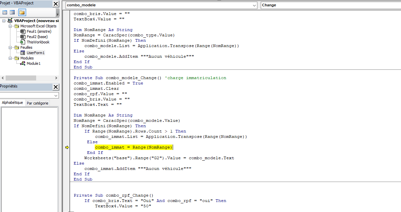Click the Properties list empty grid area
This screenshot has width=401, height=212.
29,160
